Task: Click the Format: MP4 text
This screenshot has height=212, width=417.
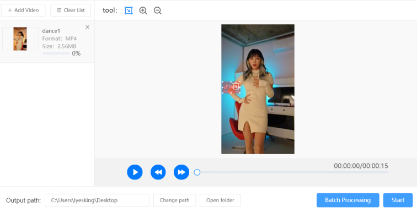Action: pyautogui.click(x=60, y=39)
